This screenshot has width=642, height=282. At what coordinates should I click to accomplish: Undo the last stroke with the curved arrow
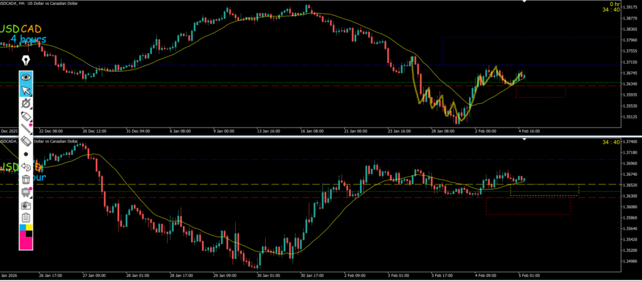26,166
